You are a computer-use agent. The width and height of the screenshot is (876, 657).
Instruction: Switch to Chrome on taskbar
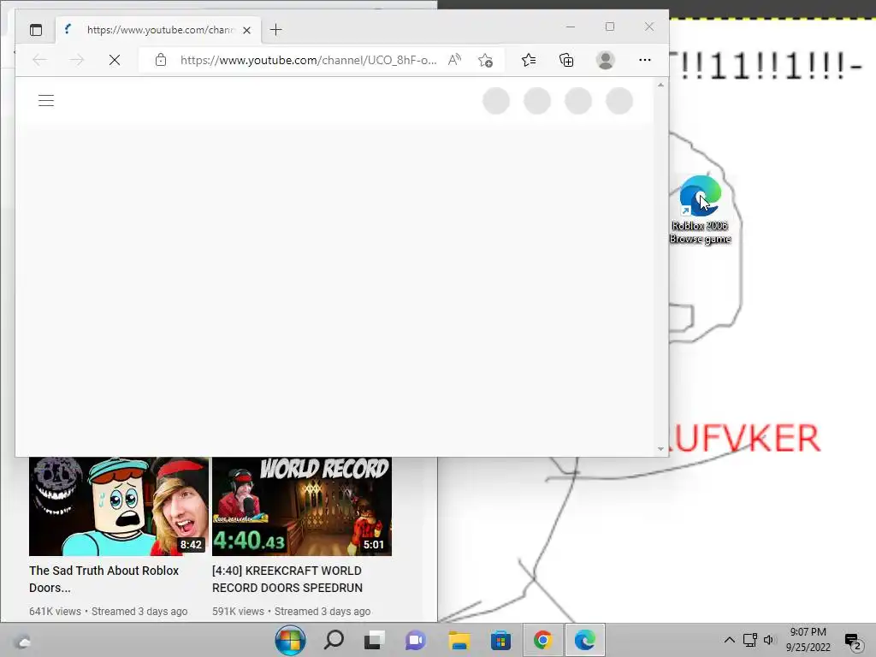point(542,640)
